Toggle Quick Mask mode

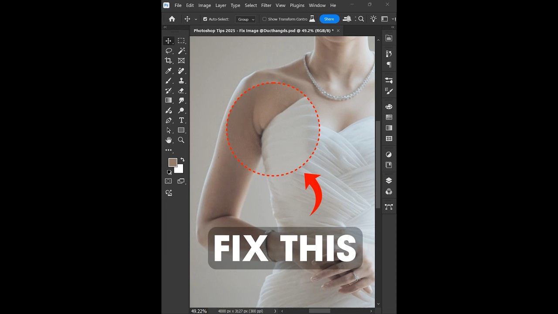(168, 181)
